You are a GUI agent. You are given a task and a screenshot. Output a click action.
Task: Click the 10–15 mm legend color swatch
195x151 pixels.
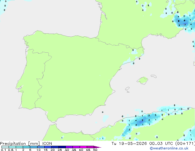pyautogui.click(x=41, y=147)
